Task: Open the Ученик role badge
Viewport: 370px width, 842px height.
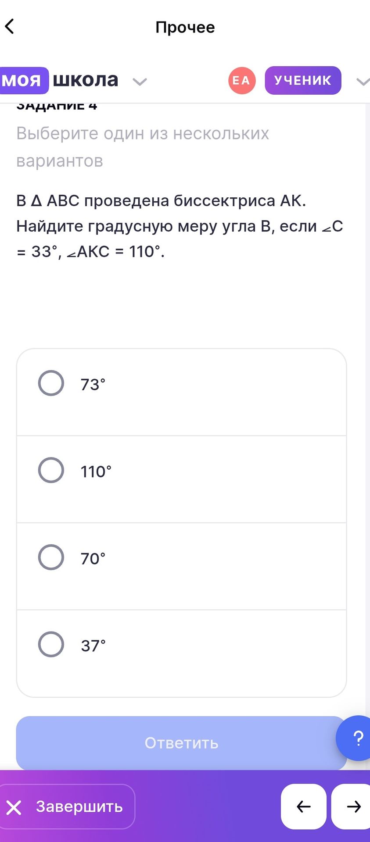Action: (x=303, y=80)
